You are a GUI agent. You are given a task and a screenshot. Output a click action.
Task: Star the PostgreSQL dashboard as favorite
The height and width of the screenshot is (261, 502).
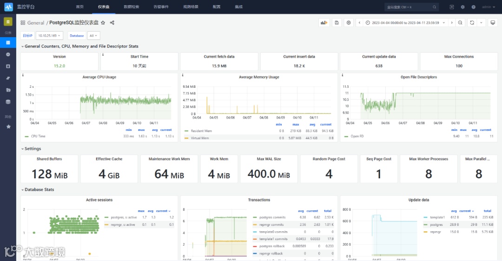[x=103, y=23]
